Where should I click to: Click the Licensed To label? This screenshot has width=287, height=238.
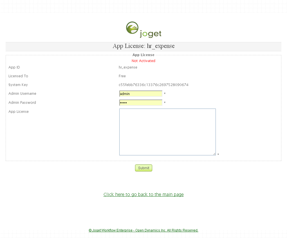point(18,76)
